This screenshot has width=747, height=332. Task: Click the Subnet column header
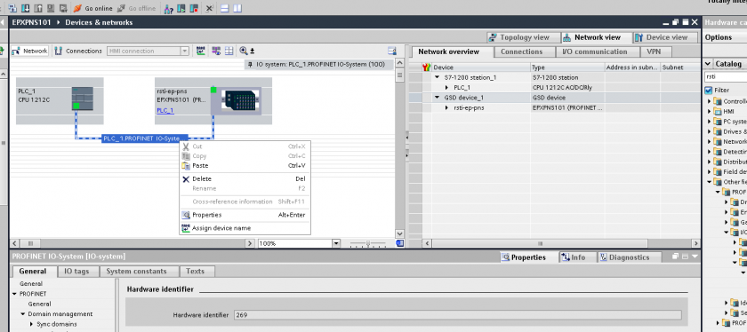680,67
